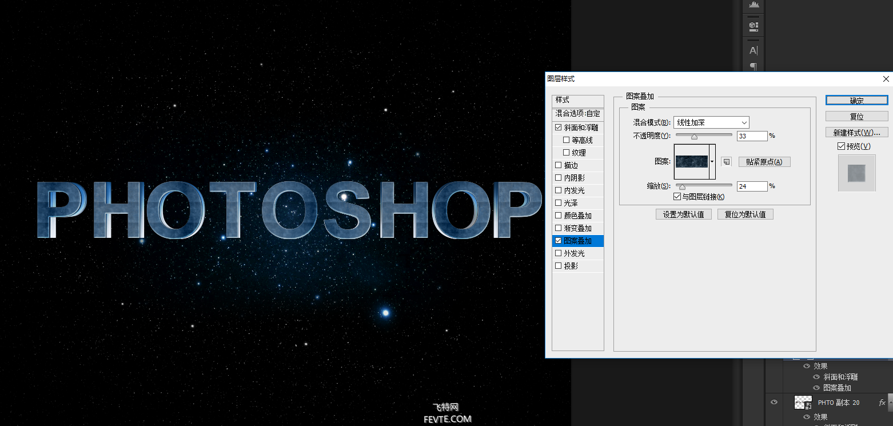The image size is (893, 426).
Task: Click the pattern thumbnail swatch
Action: click(692, 162)
